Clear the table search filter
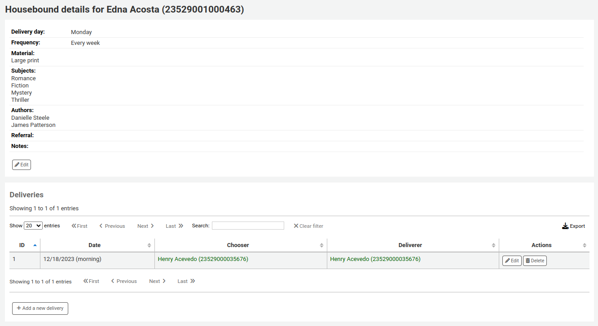The width and height of the screenshot is (598, 326). (x=308, y=226)
